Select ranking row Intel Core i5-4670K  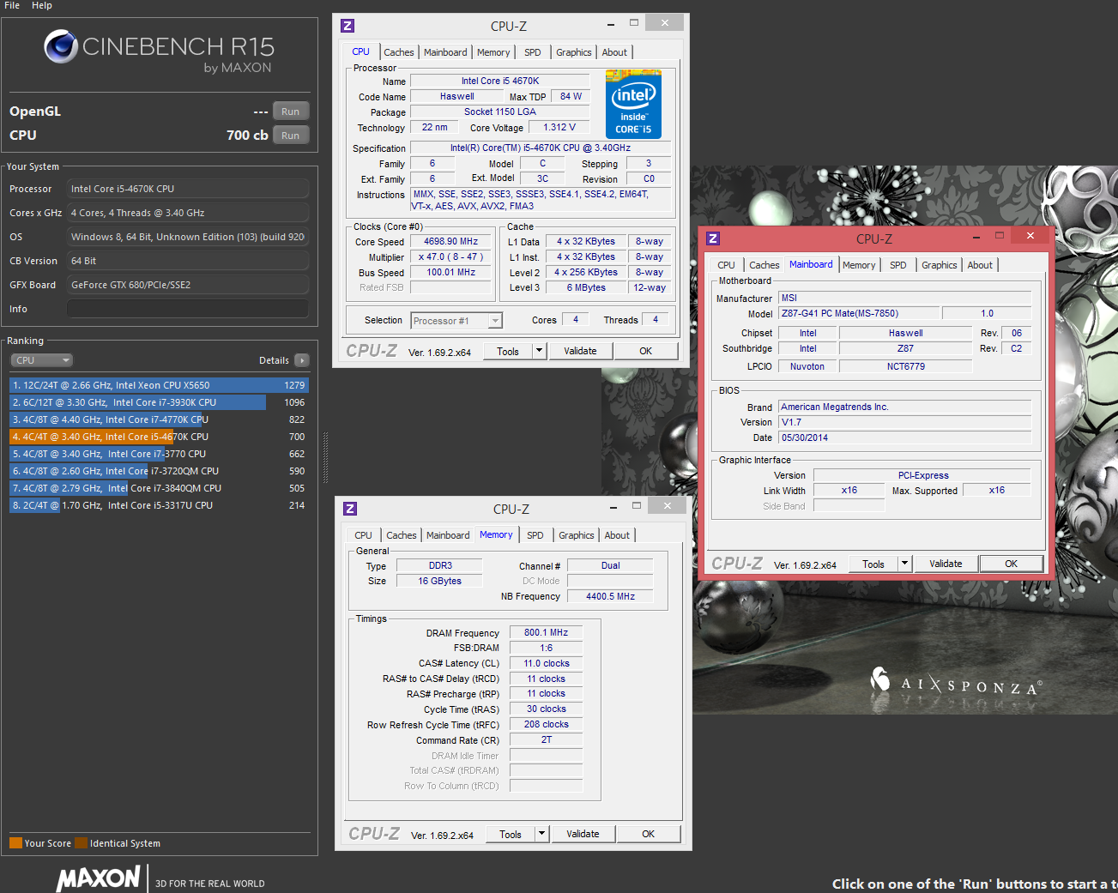pos(159,437)
